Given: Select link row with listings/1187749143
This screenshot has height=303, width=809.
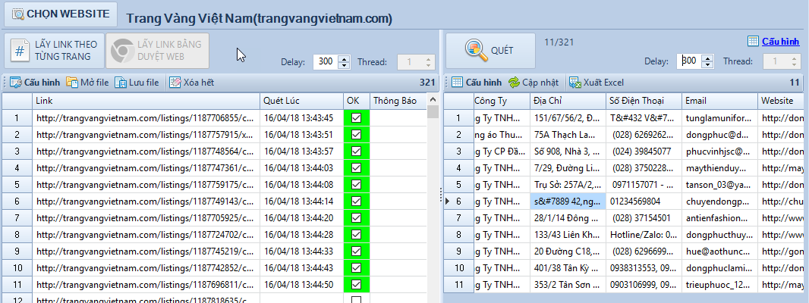Looking at the screenshot, I should click(x=146, y=201).
